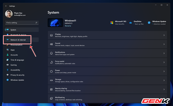Expand the Storage row chevron
The height and width of the screenshot is (106, 173).
tap(164, 80)
